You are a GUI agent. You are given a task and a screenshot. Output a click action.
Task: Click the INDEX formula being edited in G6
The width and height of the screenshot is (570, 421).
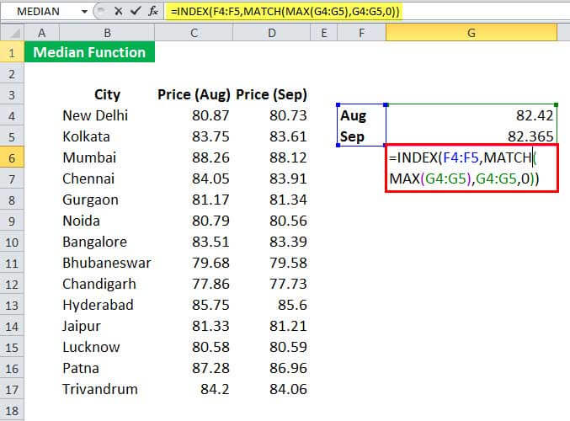(x=471, y=168)
